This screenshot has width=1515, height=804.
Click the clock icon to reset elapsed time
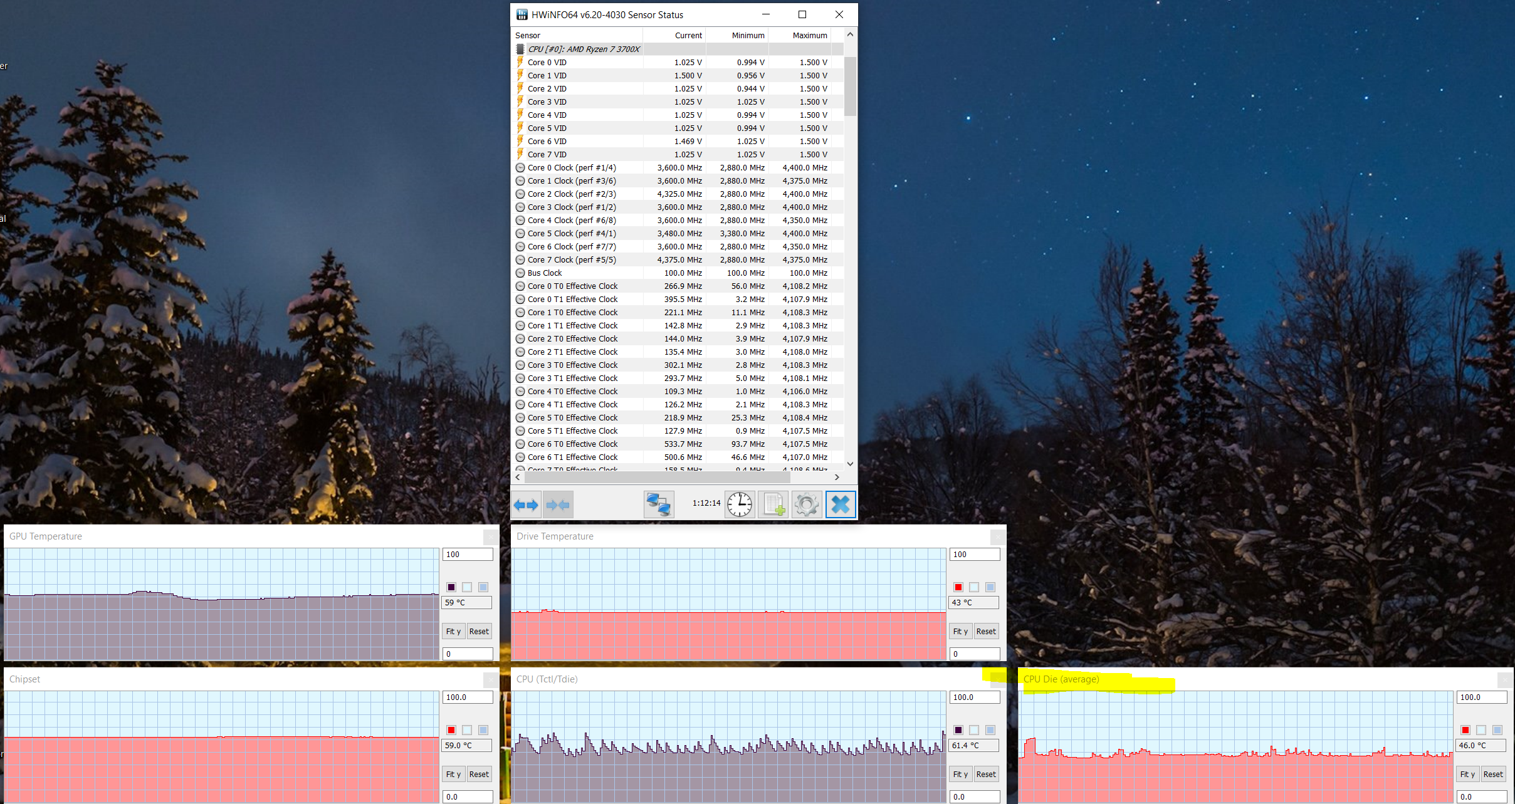click(740, 504)
